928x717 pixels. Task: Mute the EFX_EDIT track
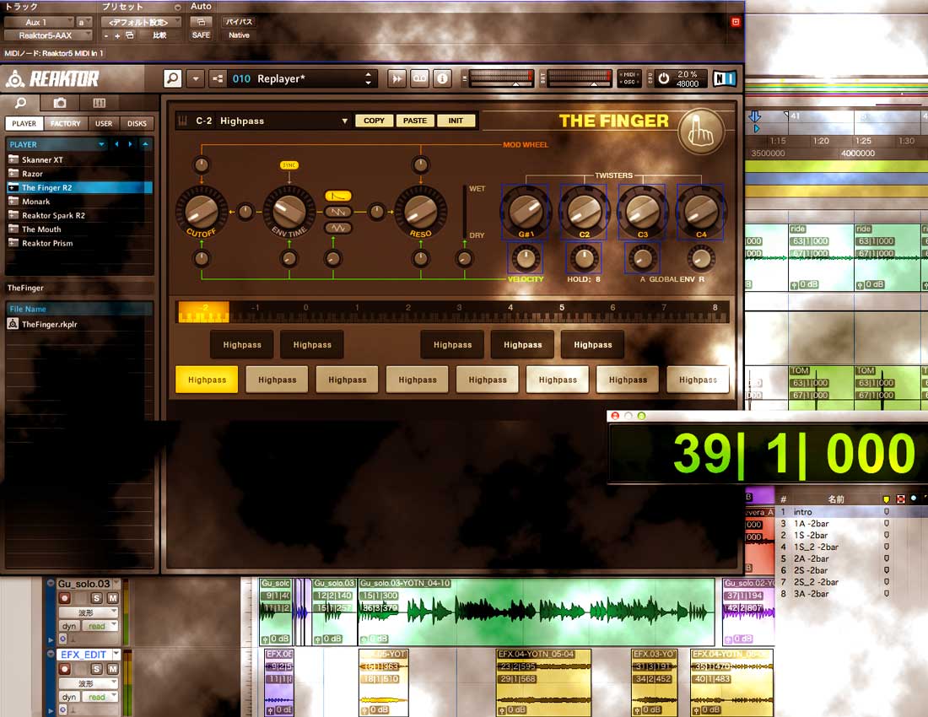pyautogui.click(x=112, y=669)
